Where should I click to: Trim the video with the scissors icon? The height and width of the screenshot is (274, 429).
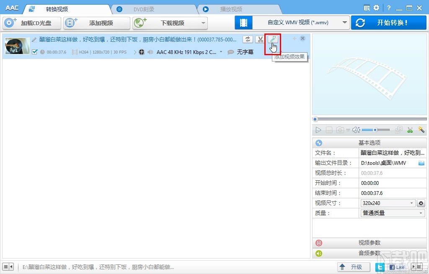[260, 39]
